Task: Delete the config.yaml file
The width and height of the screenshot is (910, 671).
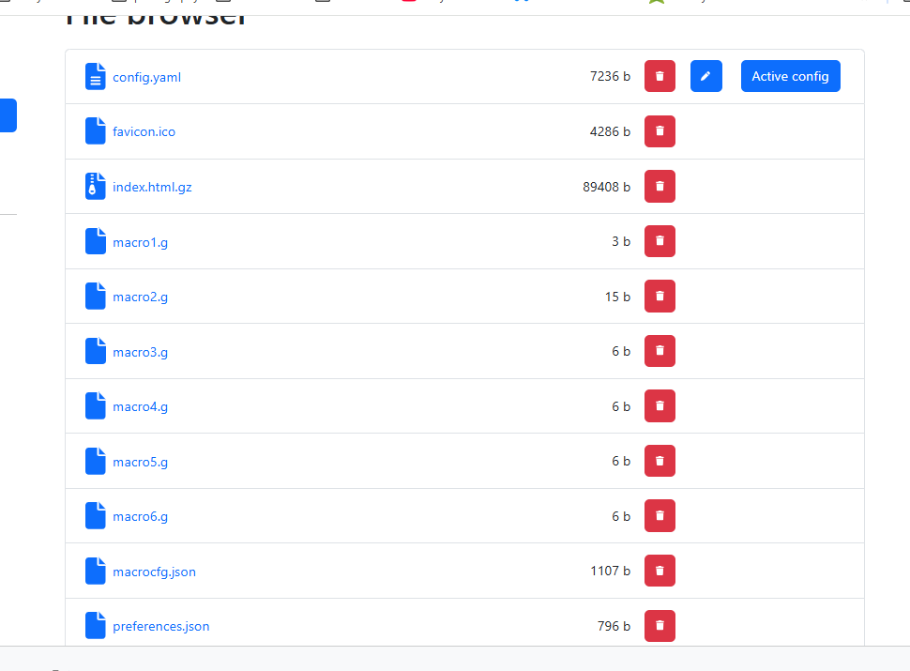Action: 660,76
